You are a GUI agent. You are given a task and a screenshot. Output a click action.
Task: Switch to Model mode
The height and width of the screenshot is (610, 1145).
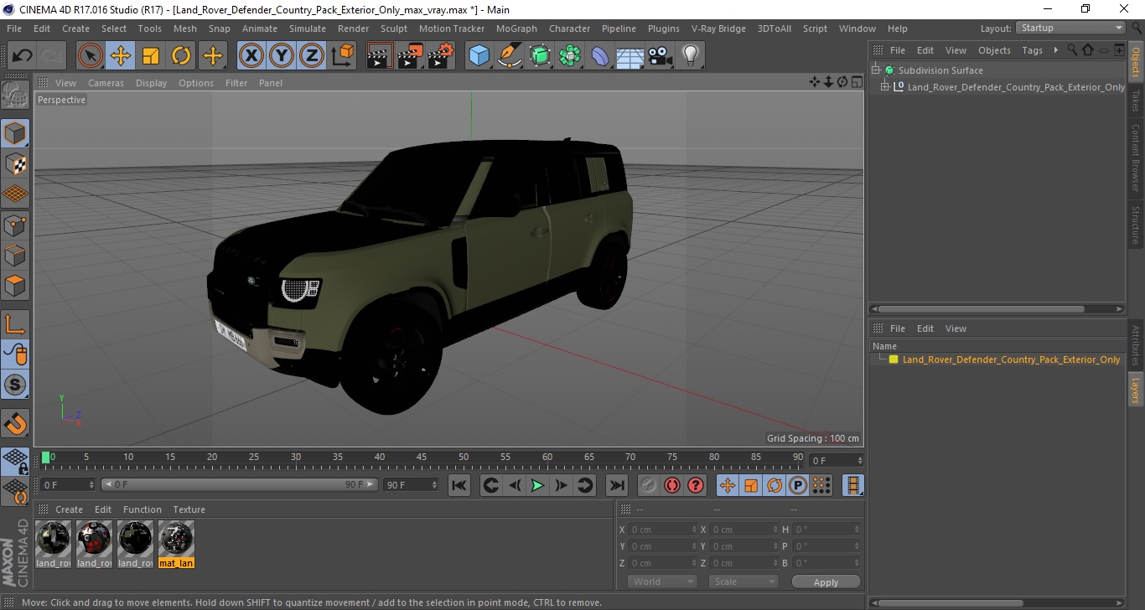15,133
